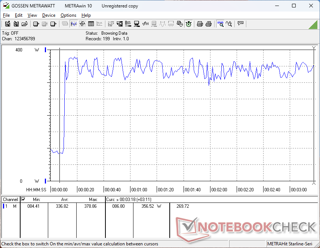Click the 00:03:00 time axis label
This screenshot has height=248, width=320.
click(299, 190)
